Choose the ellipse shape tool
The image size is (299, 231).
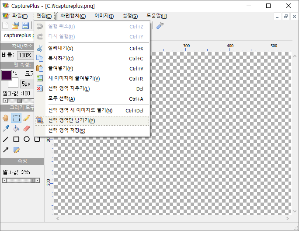(x=27, y=139)
